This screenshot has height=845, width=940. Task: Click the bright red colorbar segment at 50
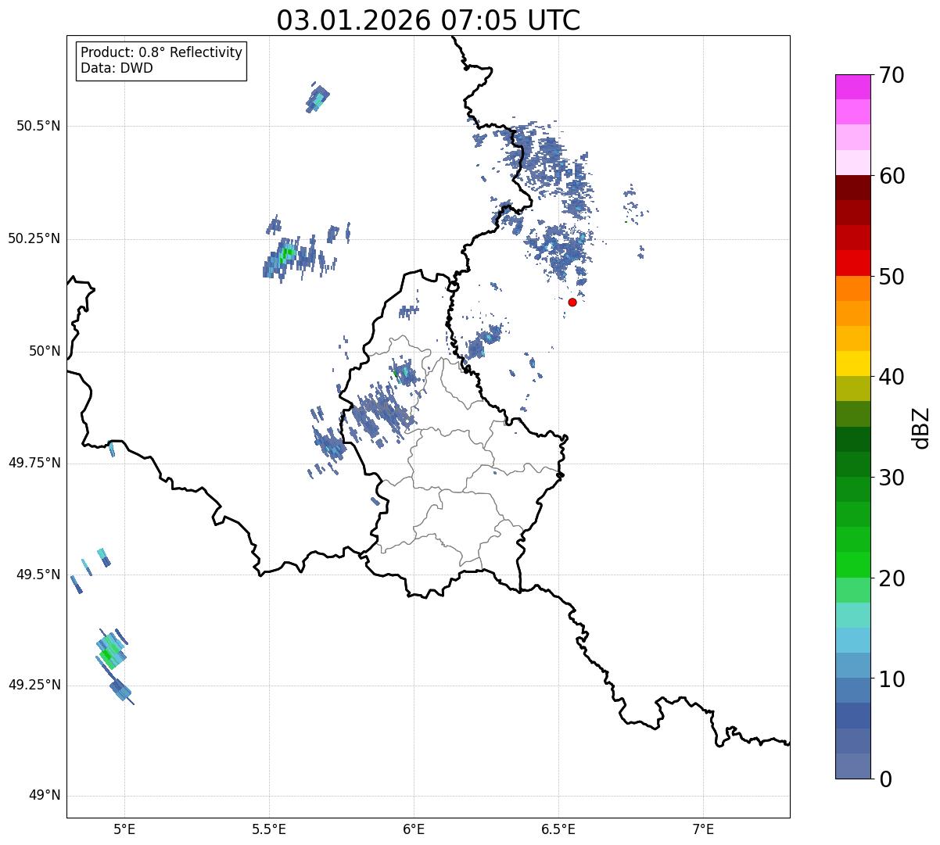click(853, 263)
